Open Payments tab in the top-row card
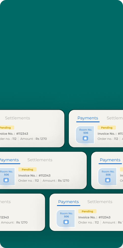 [x=88, y=118]
